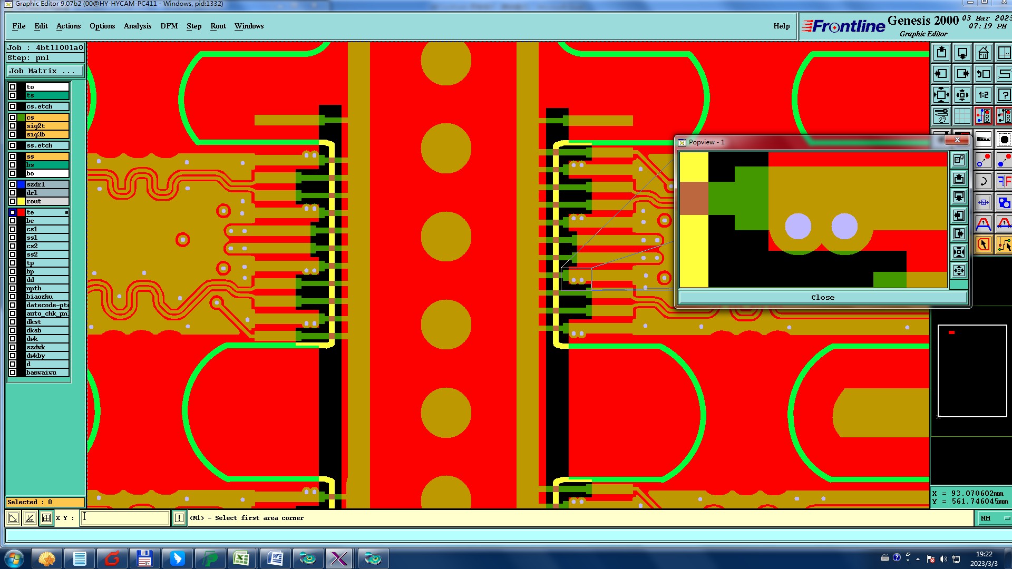Select the feature select arrow tool
Image resolution: width=1012 pixels, height=569 pixels.
pos(983,244)
